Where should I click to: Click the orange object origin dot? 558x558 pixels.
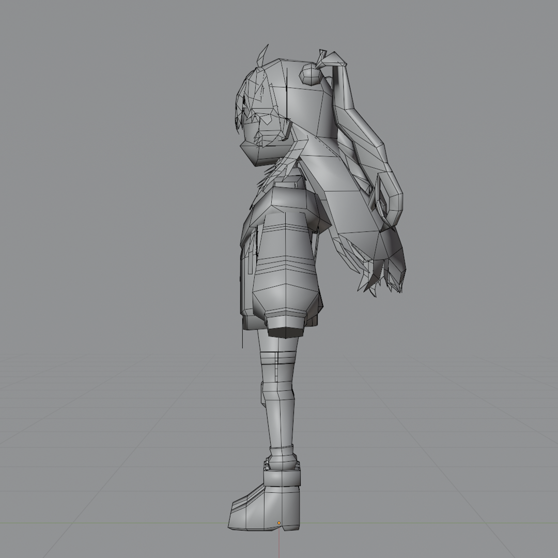pyautogui.click(x=279, y=523)
